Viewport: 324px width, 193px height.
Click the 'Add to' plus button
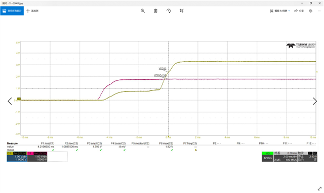32,11
